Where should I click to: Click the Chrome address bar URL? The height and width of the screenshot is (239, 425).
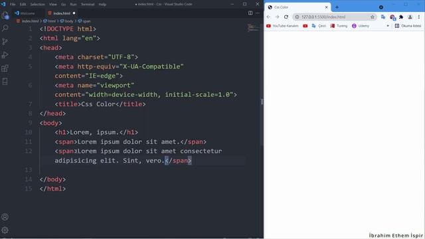pos(323,17)
